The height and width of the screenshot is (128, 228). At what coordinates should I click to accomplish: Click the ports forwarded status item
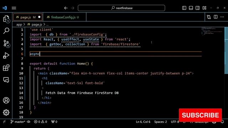click(x=54, y=122)
